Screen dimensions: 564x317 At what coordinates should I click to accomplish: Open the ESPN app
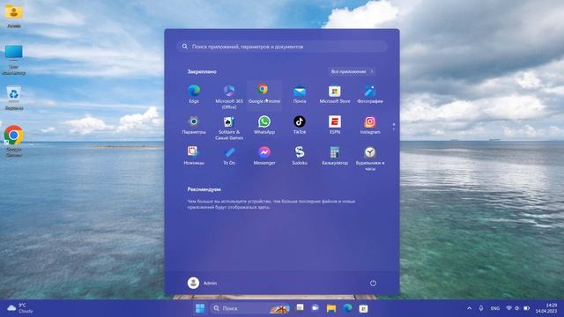tap(335, 125)
